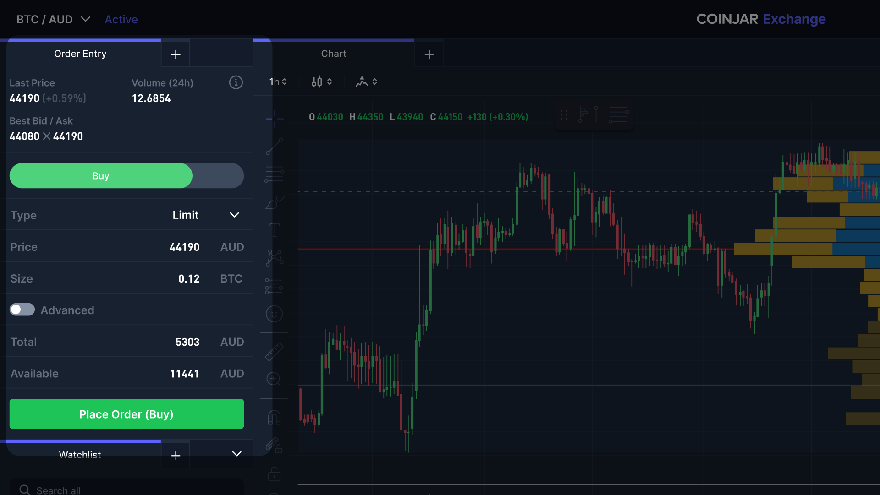Add a new tab beside Order Entry

pyautogui.click(x=176, y=54)
